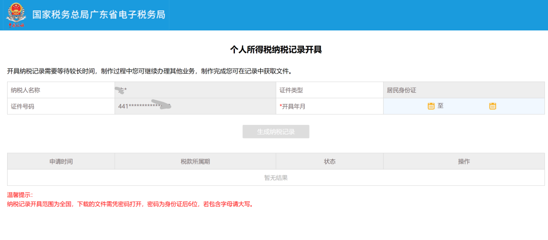Focus the end date box after 至
The image size is (548, 240).
pyautogui.click(x=466, y=106)
